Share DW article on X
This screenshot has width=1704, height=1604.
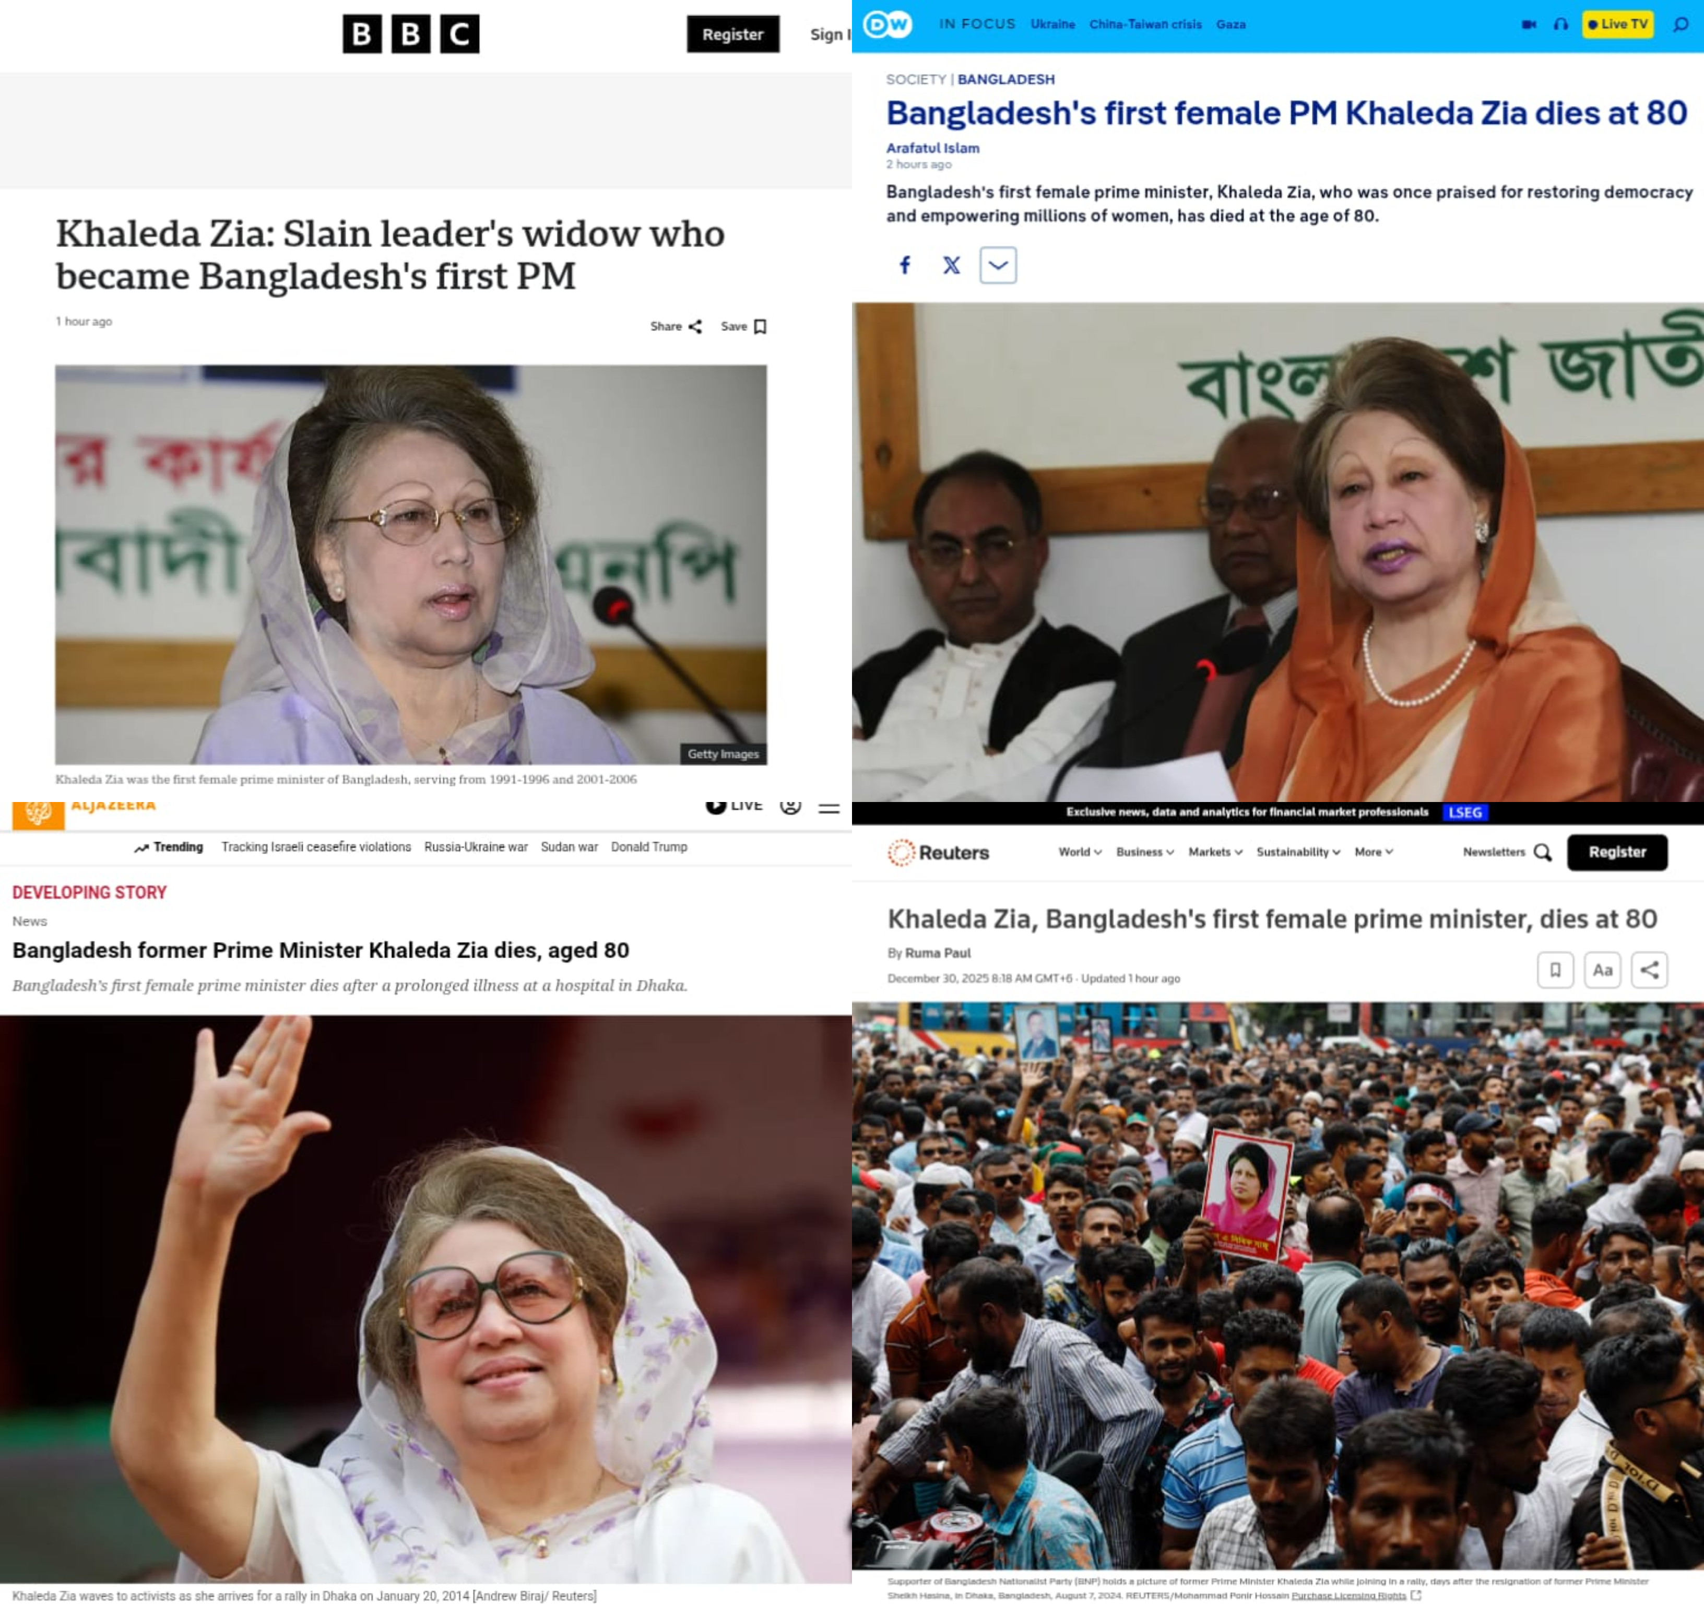(951, 265)
